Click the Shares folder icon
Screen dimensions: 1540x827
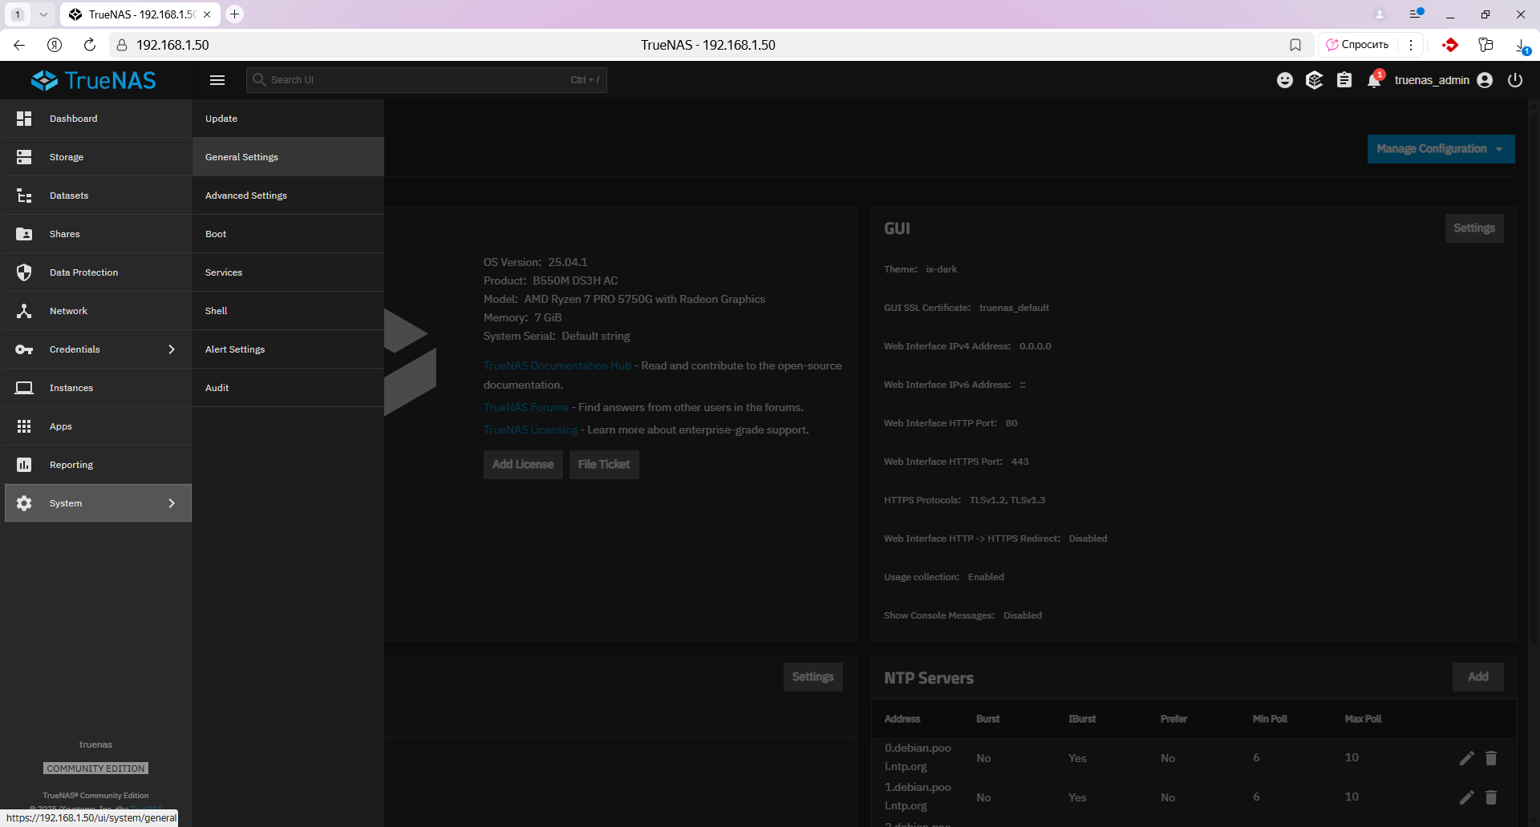pyautogui.click(x=24, y=234)
